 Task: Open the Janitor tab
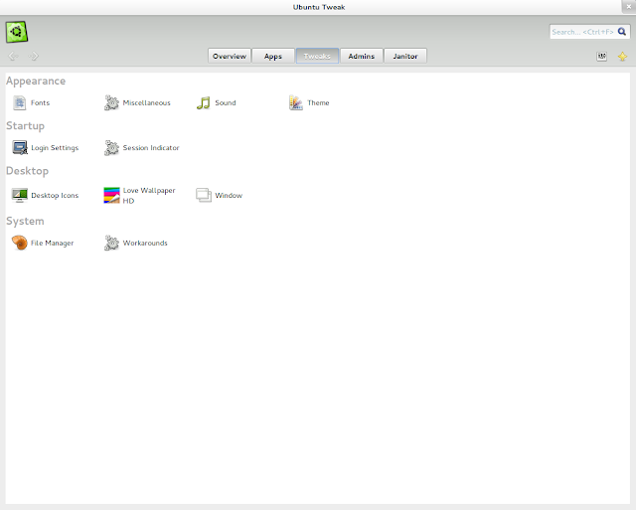405,56
